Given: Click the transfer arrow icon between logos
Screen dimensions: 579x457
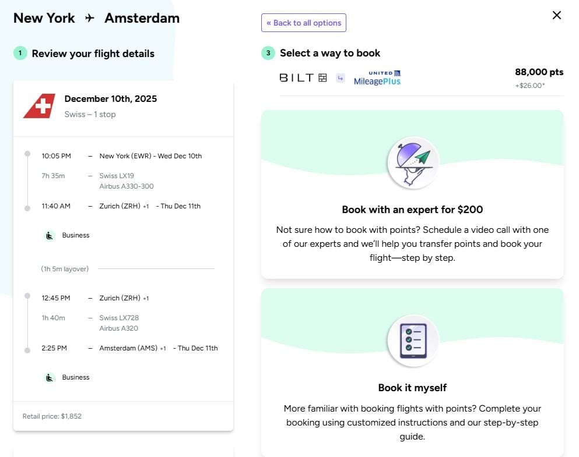Looking at the screenshot, I should (341, 77).
